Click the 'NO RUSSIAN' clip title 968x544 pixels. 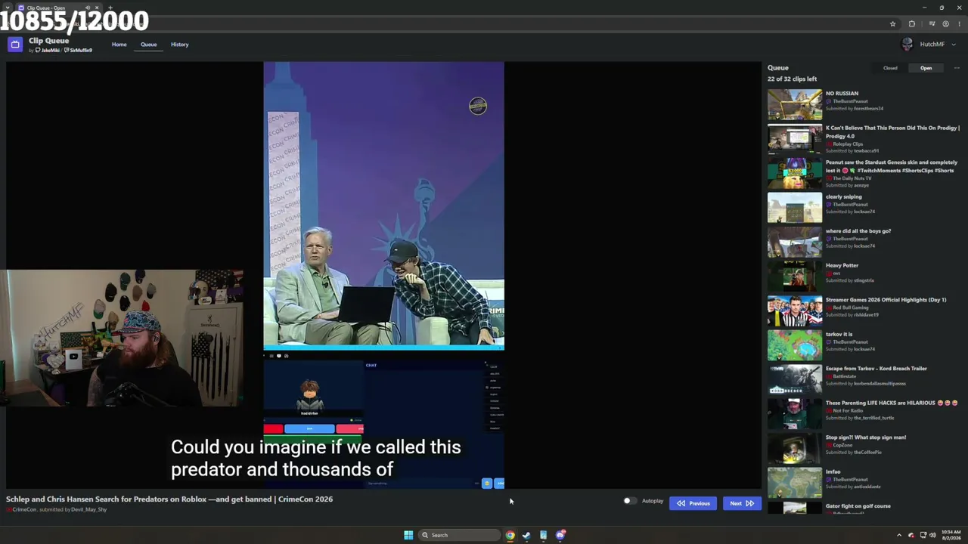pos(842,94)
